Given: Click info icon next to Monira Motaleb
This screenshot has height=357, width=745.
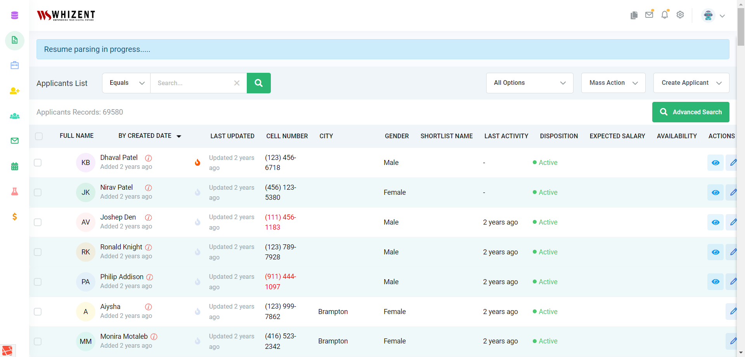Looking at the screenshot, I should point(154,337).
